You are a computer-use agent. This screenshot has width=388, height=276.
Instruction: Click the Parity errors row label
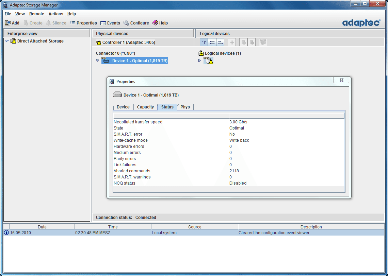125,159
